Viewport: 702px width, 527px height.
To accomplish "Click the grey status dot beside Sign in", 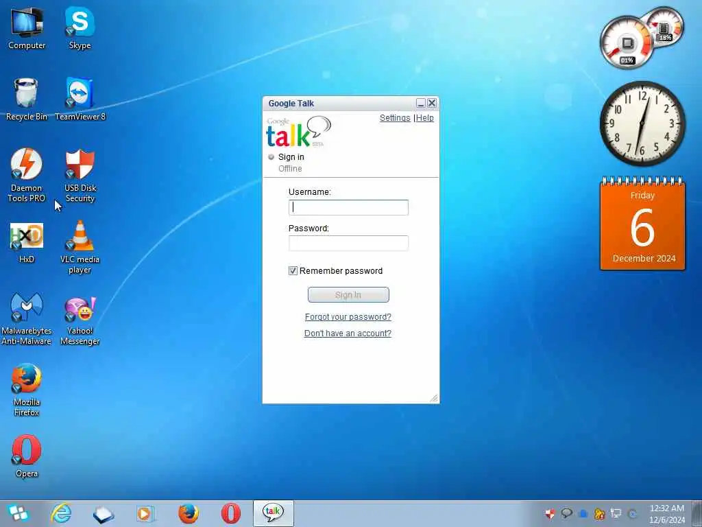I will pyautogui.click(x=271, y=157).
